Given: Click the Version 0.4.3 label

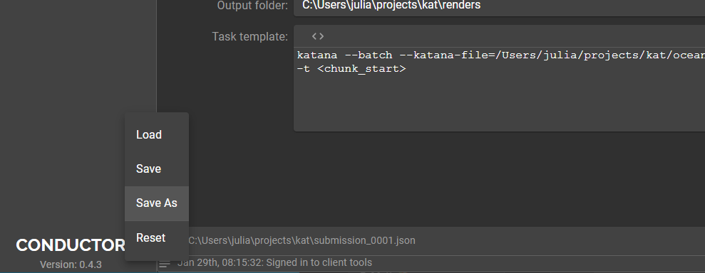Looking at the screenshot, I should [x=71, y=264].
